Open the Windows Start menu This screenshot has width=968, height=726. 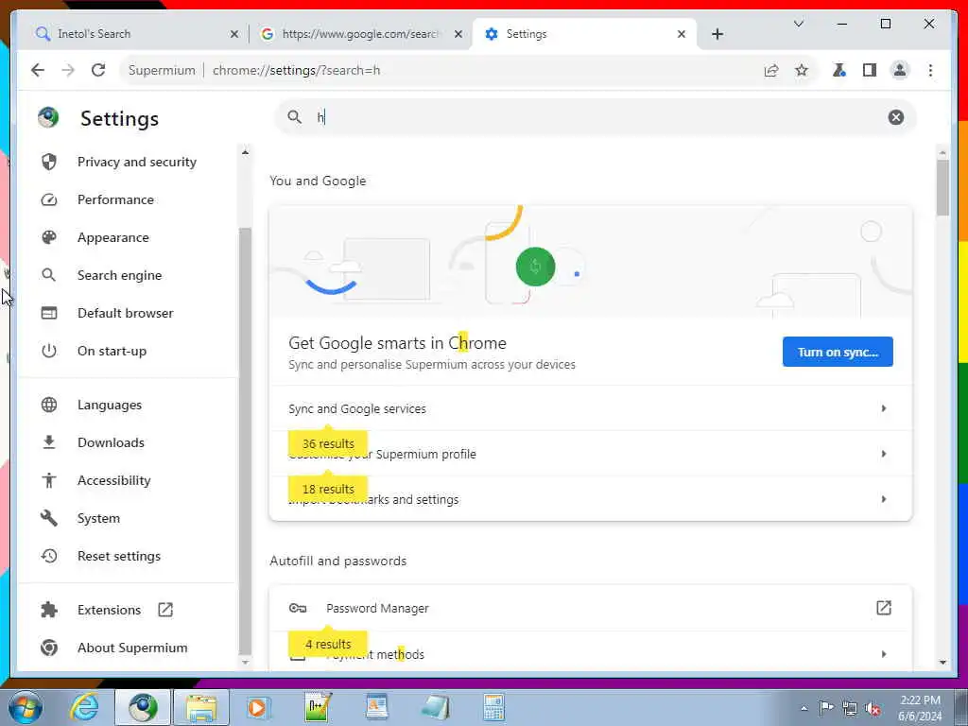click(26, 707)
